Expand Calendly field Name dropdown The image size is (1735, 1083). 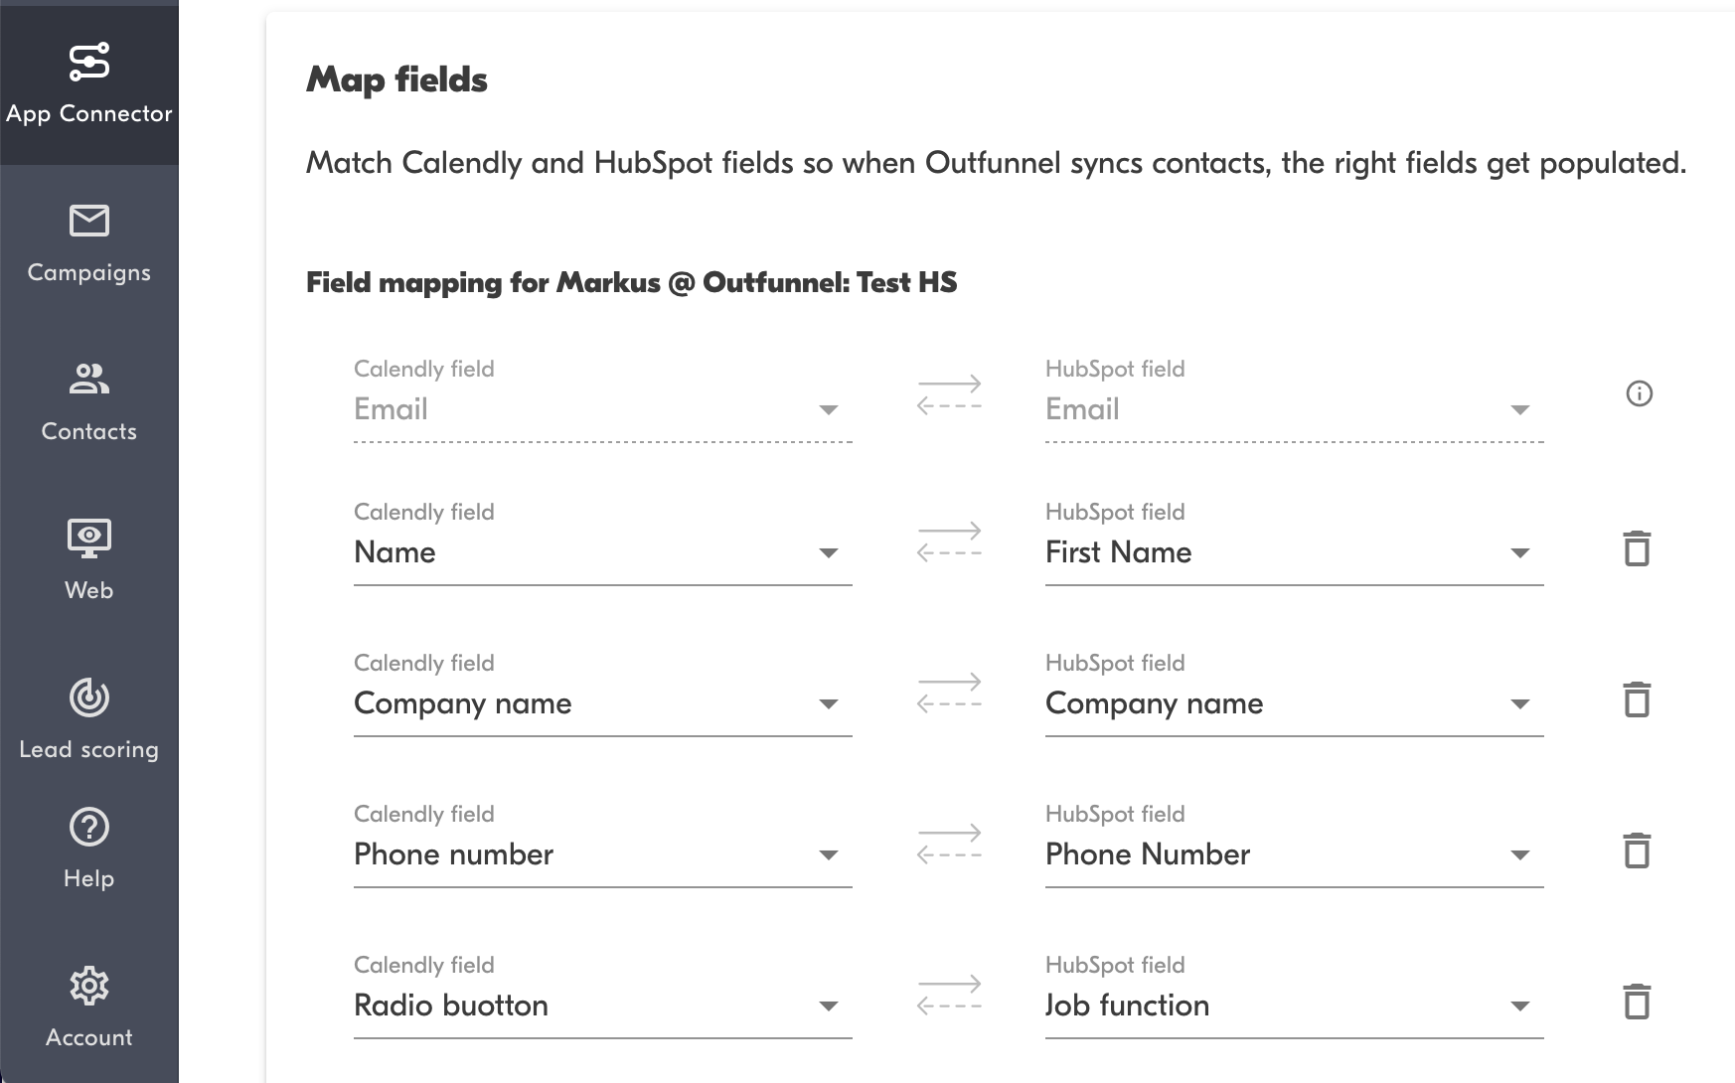(828, 553)
